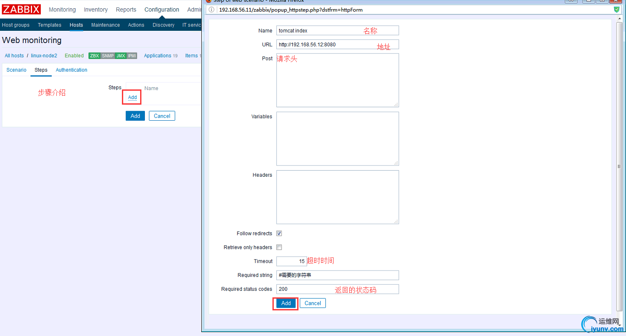This screenshot has width=626, height=336.
Task: Open the Discovery submenu
Action: click(x=164, y=25)
